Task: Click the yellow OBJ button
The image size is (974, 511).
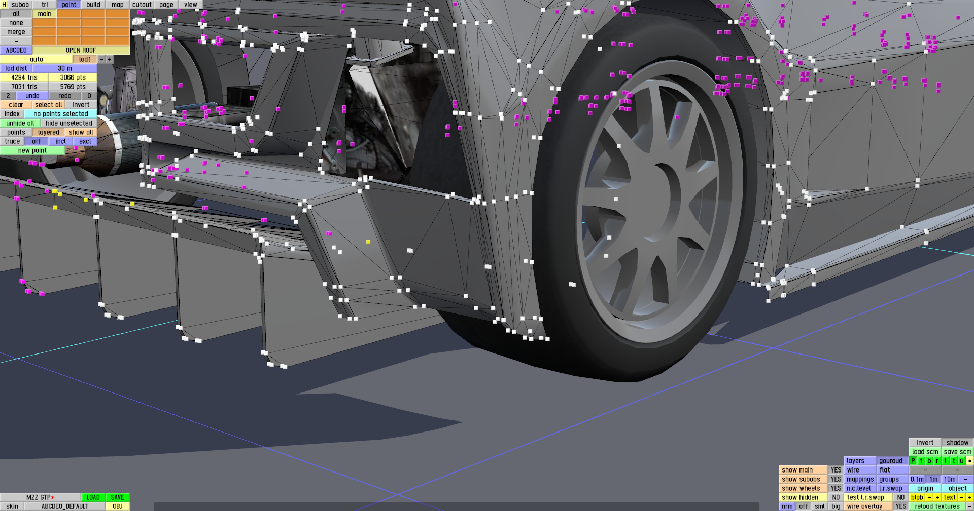Action: tap(118, 506)
